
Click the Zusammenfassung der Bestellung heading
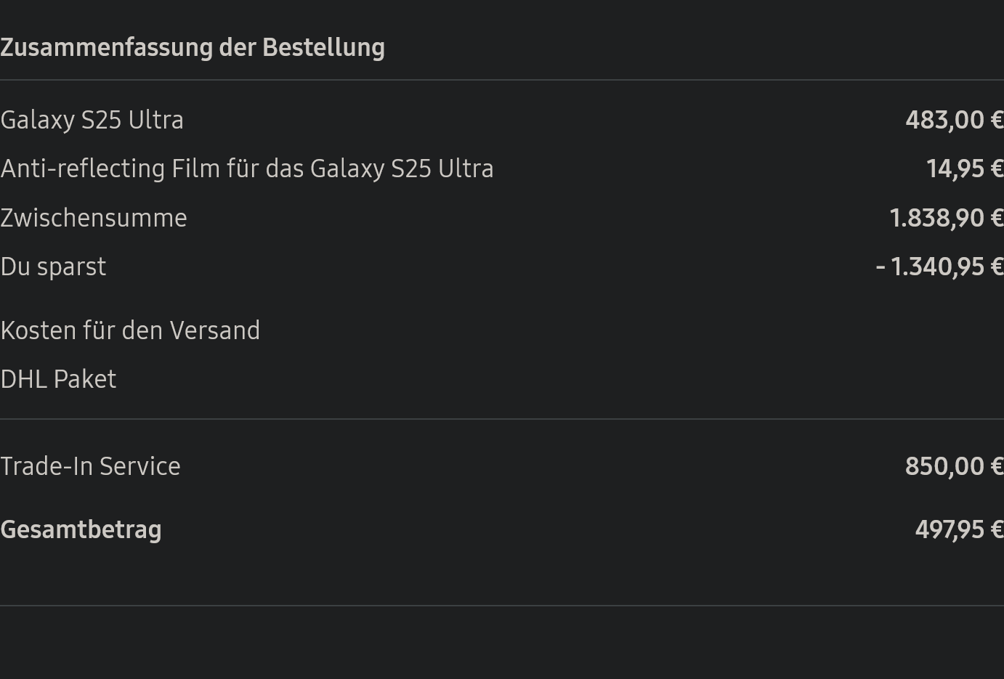[193, 47]
